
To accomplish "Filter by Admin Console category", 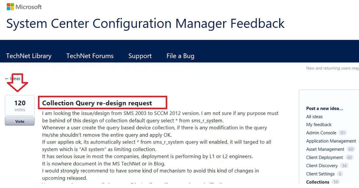I will tap(321, 133).
